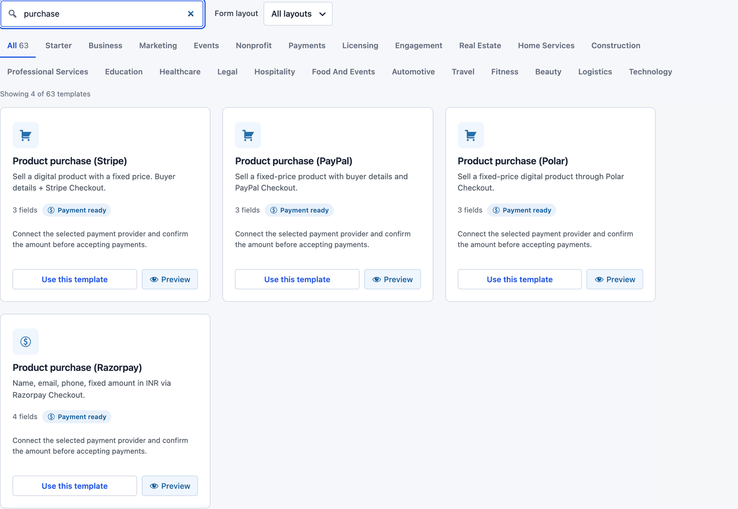Click 3 fields text on PayPal card
The height and width of the screenshot is (509, 738).
[x=248, y=210]
